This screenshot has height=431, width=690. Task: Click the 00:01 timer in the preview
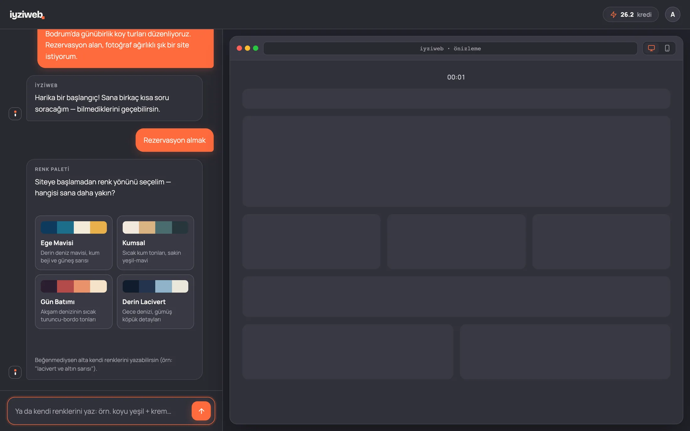(x=456, y=77)
